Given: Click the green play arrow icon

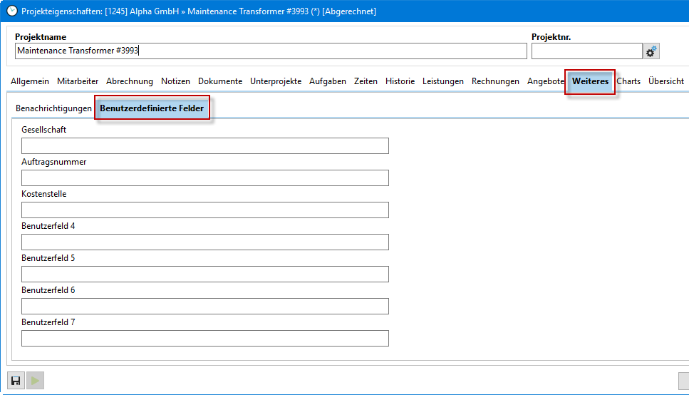Looking at the screenshot, I should tap(34, 381).
